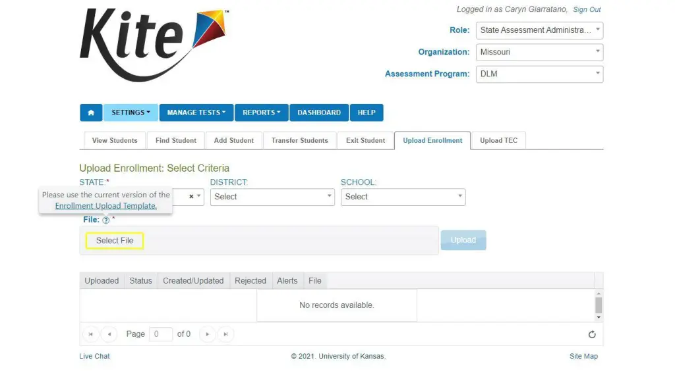This screenshot has height=379, width=675.
Task: Open the Assessment Program dropdown
Action: click(539, 74)
